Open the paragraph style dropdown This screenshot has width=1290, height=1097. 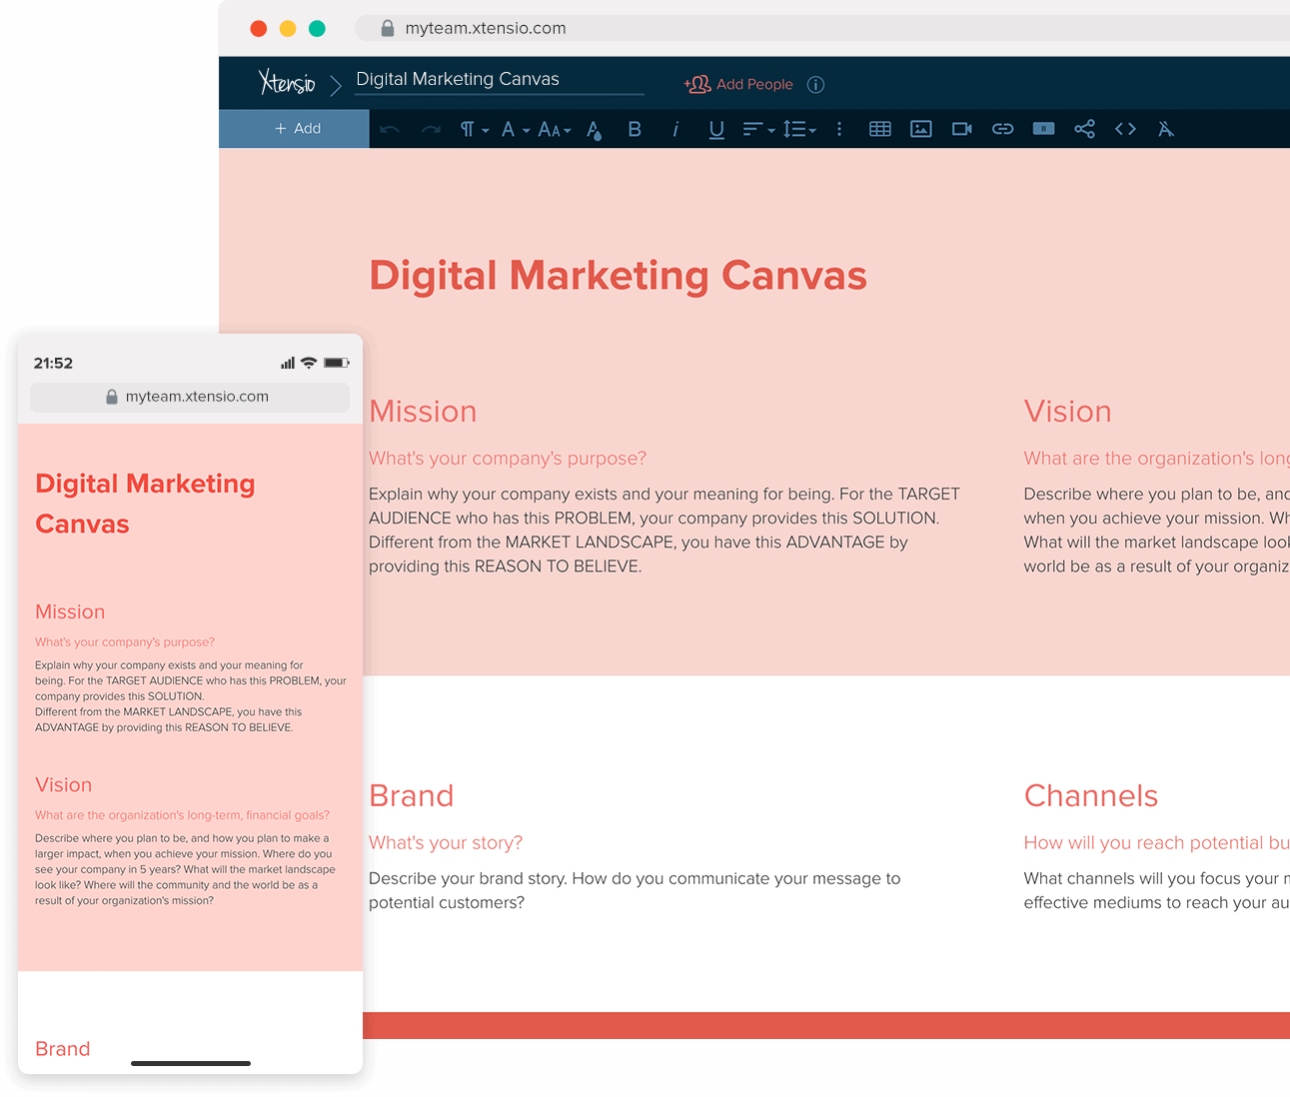click(473, 129)
